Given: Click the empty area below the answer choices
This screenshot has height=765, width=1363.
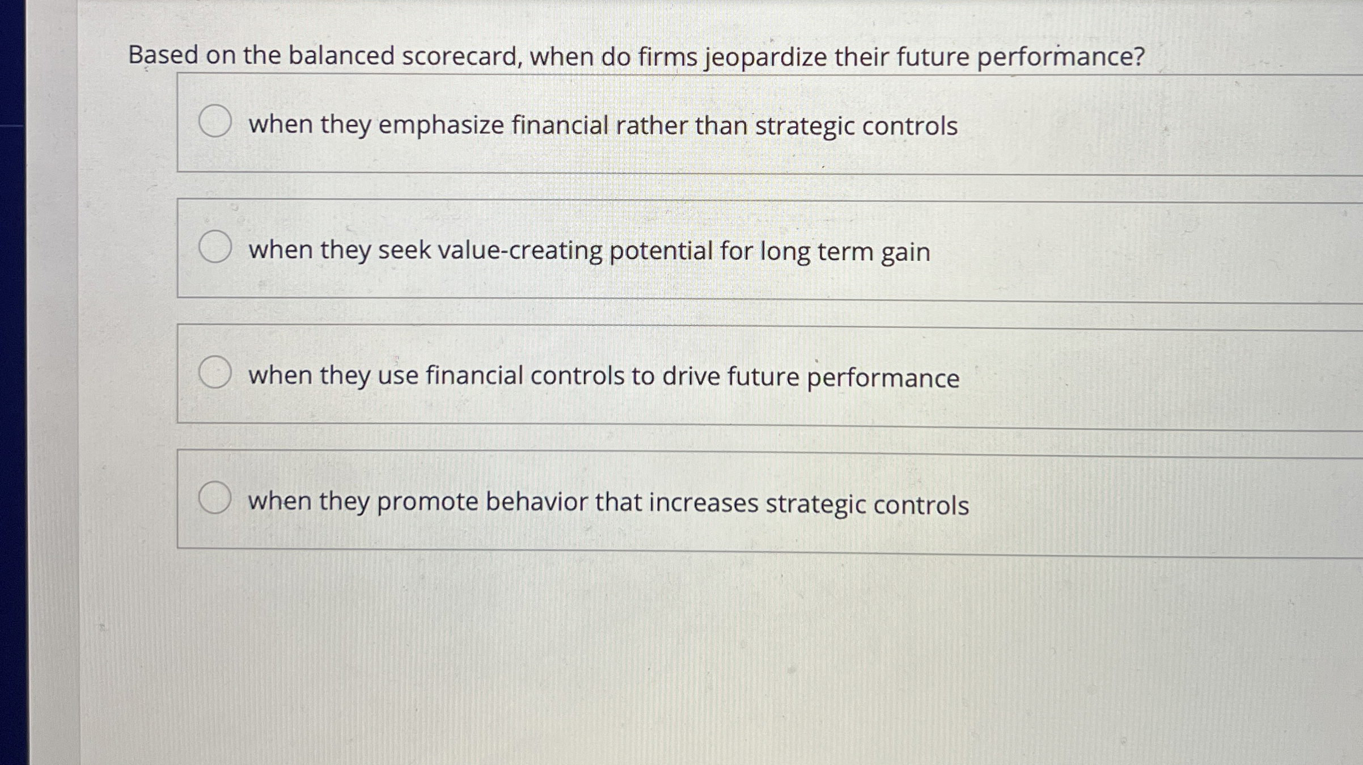Looking at the screenshot, I should [x=680, y=652].
